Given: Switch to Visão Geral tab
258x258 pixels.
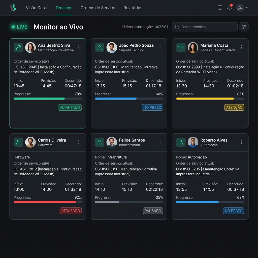Looking at the screenshot, I should click(37, 8).
